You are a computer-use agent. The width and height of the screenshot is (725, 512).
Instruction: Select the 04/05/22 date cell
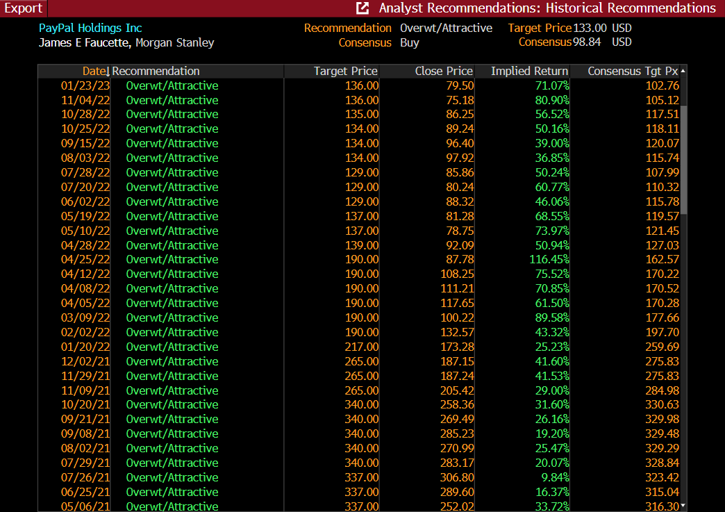pos(85,304)
